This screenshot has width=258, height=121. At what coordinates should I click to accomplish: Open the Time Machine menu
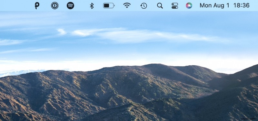[x=144, y=6]
